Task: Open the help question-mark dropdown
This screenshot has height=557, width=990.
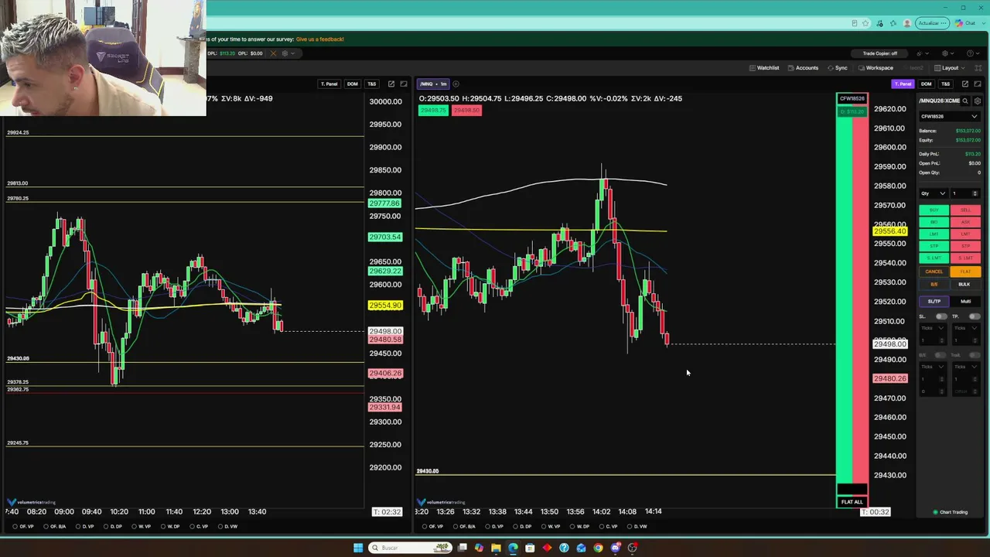Action: click(x=972, y=53)
